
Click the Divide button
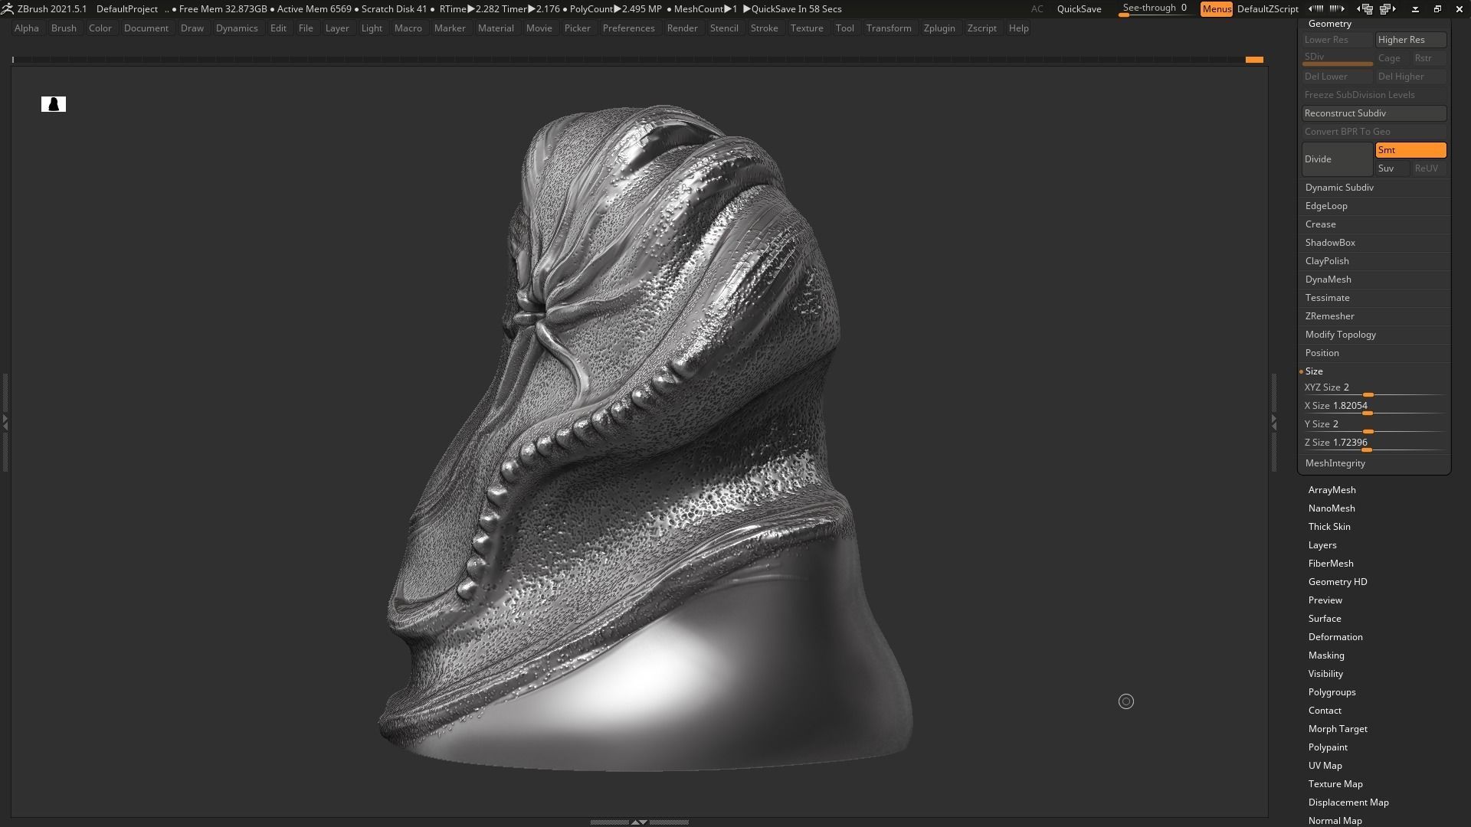point(1337,159)
